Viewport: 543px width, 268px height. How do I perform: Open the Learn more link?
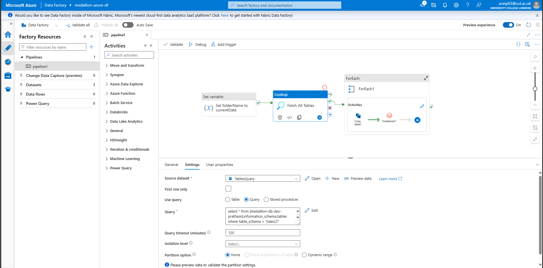click(x=390, y=179)
